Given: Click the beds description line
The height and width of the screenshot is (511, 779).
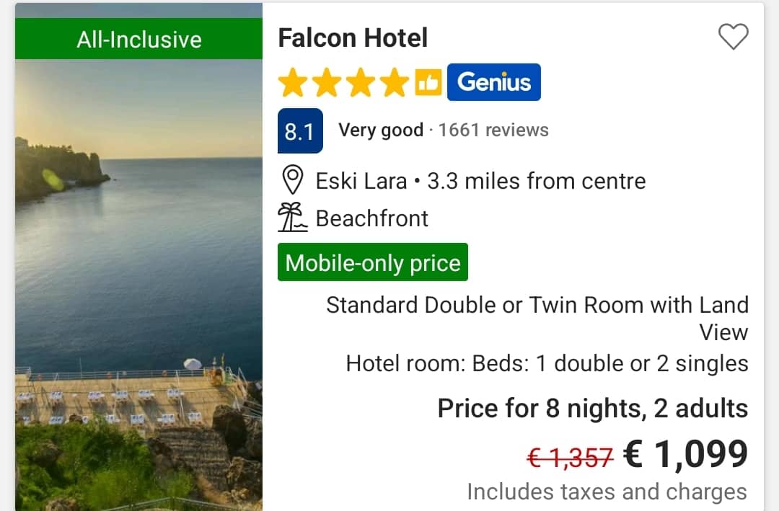Looking at the screenshot, I should tap(547, 364).
